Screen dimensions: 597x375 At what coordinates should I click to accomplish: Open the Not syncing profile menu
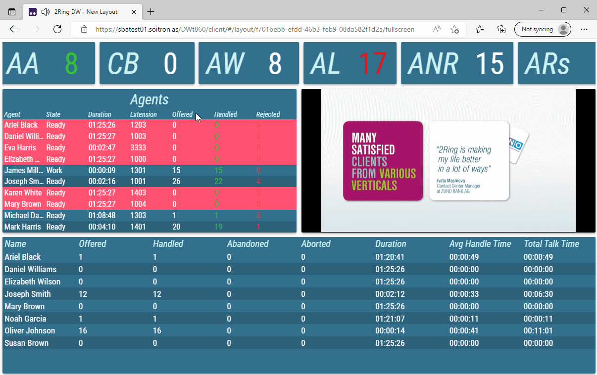click(543, 29)
